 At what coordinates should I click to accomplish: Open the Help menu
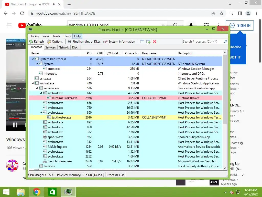[x=77, y=36]
